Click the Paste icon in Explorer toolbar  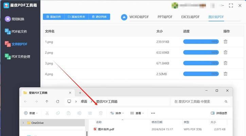pos(69,113)
